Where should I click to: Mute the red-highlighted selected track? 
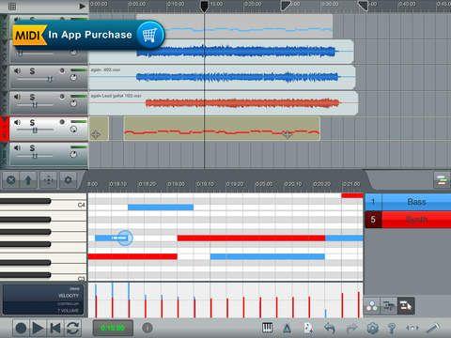pos(17,122)
